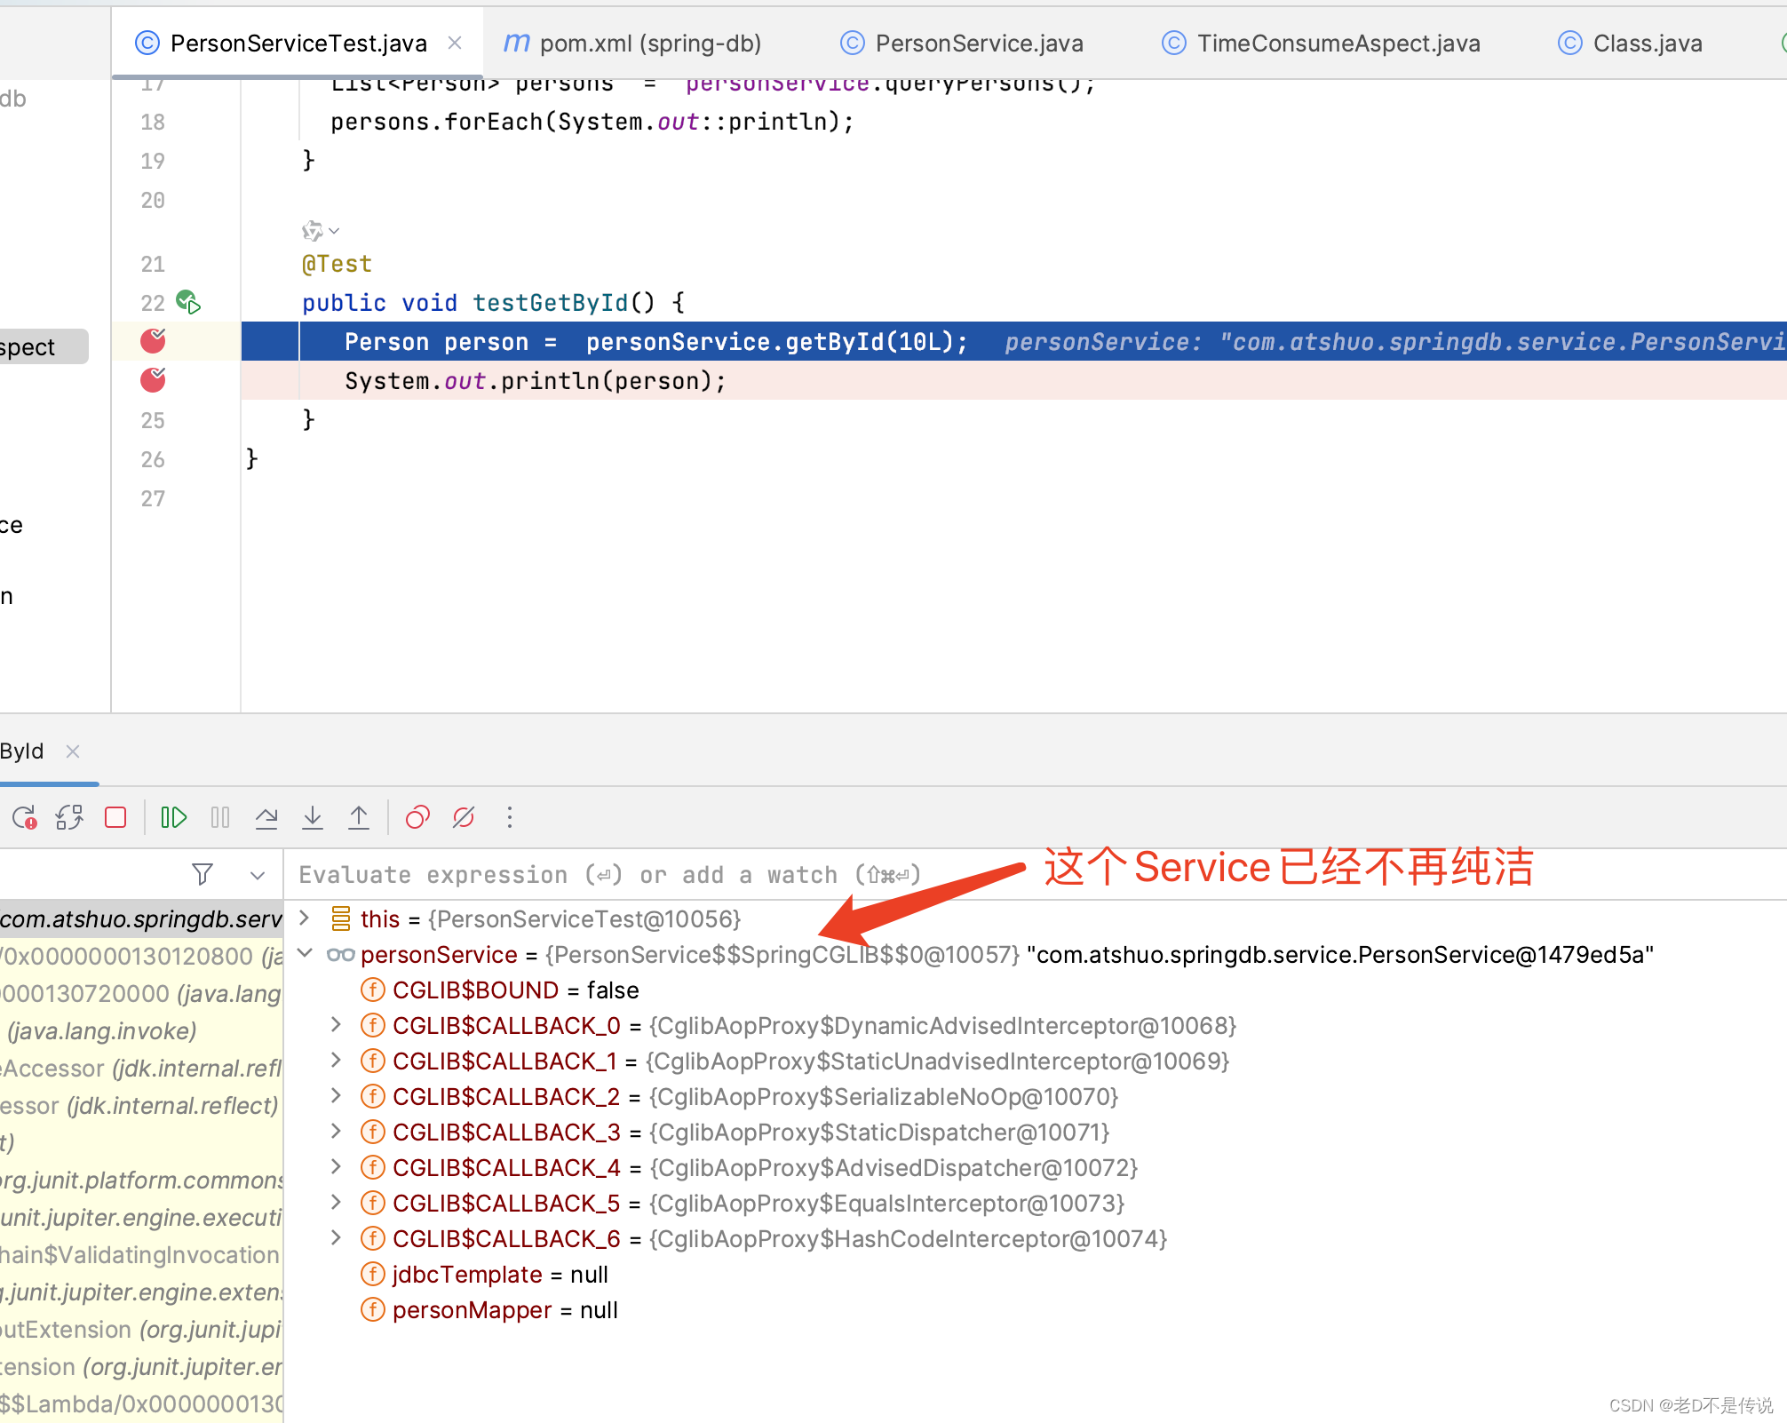This screenshot has width=1787, height=1423.
Task: Click the personService watch glasses icon
Action: tap(341, 955)
